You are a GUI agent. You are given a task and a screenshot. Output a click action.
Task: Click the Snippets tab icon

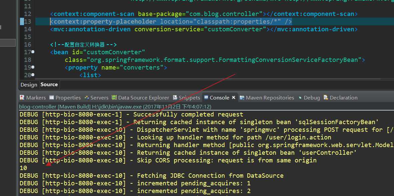tap(175, 98)
